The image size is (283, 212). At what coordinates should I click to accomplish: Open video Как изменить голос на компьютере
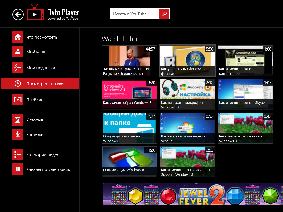(245, 60)
